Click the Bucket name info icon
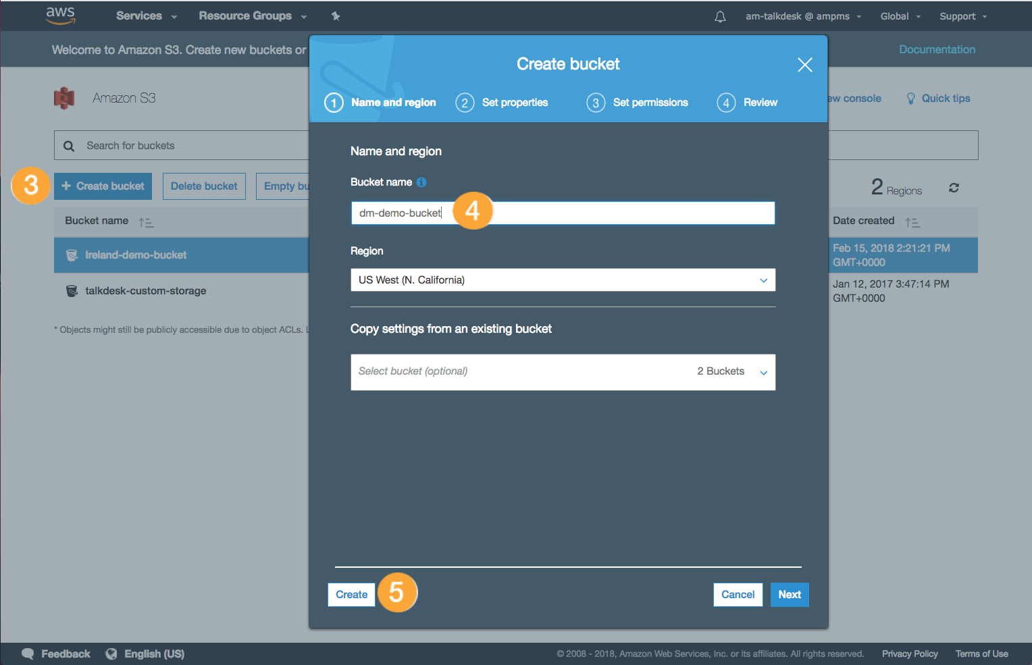The height and width of the screenshot is (665, 1032). (421, 182)
